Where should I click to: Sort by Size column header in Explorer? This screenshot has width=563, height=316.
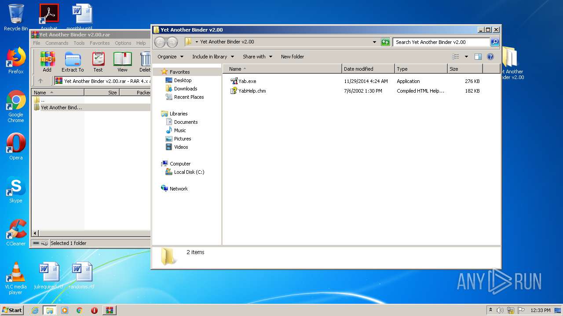[464, 69]
